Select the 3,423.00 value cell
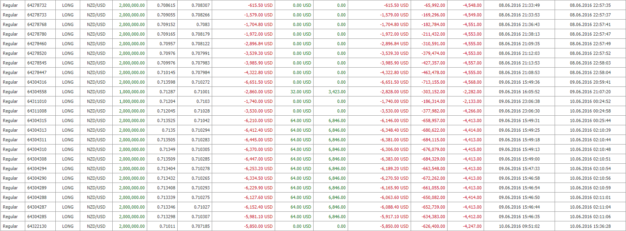Screen dimensions: 626x231 [x=337, y=92]
